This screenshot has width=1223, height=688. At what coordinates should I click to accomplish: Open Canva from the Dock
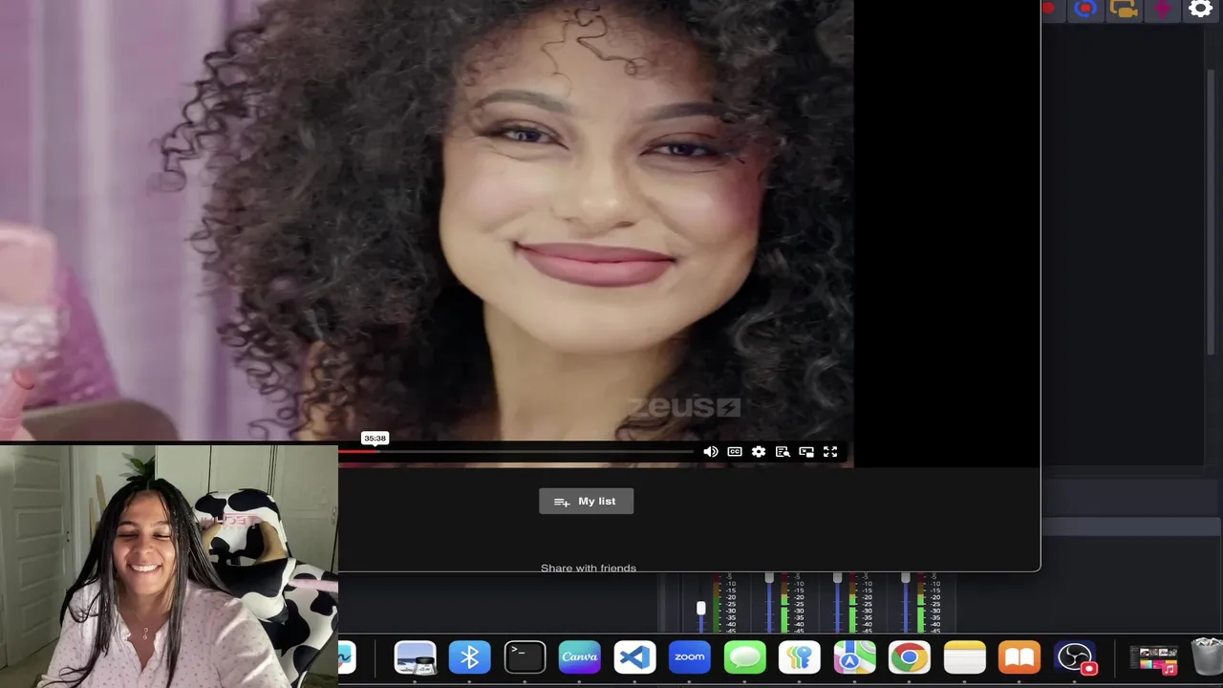(x=579, y=657)
